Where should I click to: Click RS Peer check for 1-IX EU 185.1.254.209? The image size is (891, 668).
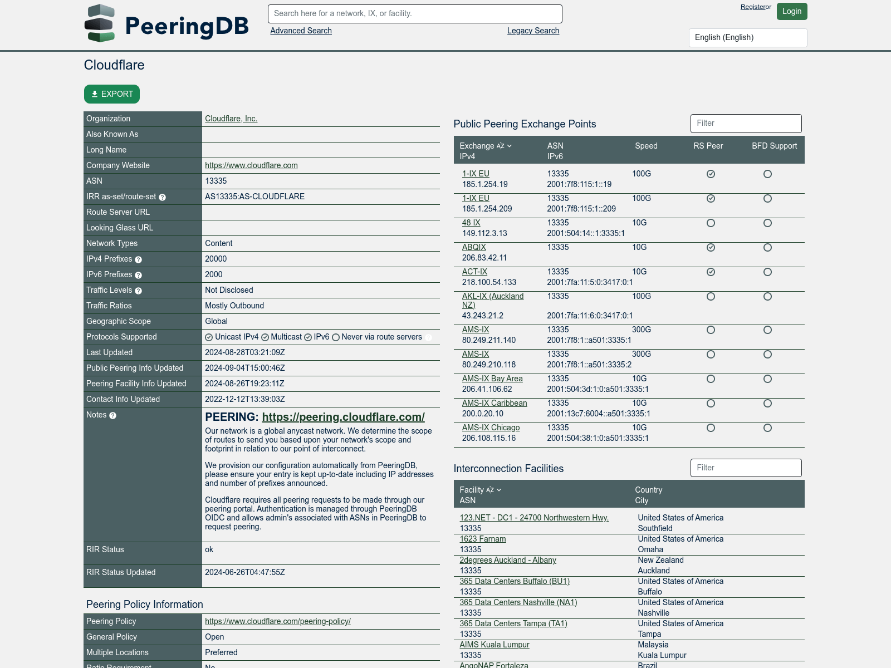[x=711, y=199]
